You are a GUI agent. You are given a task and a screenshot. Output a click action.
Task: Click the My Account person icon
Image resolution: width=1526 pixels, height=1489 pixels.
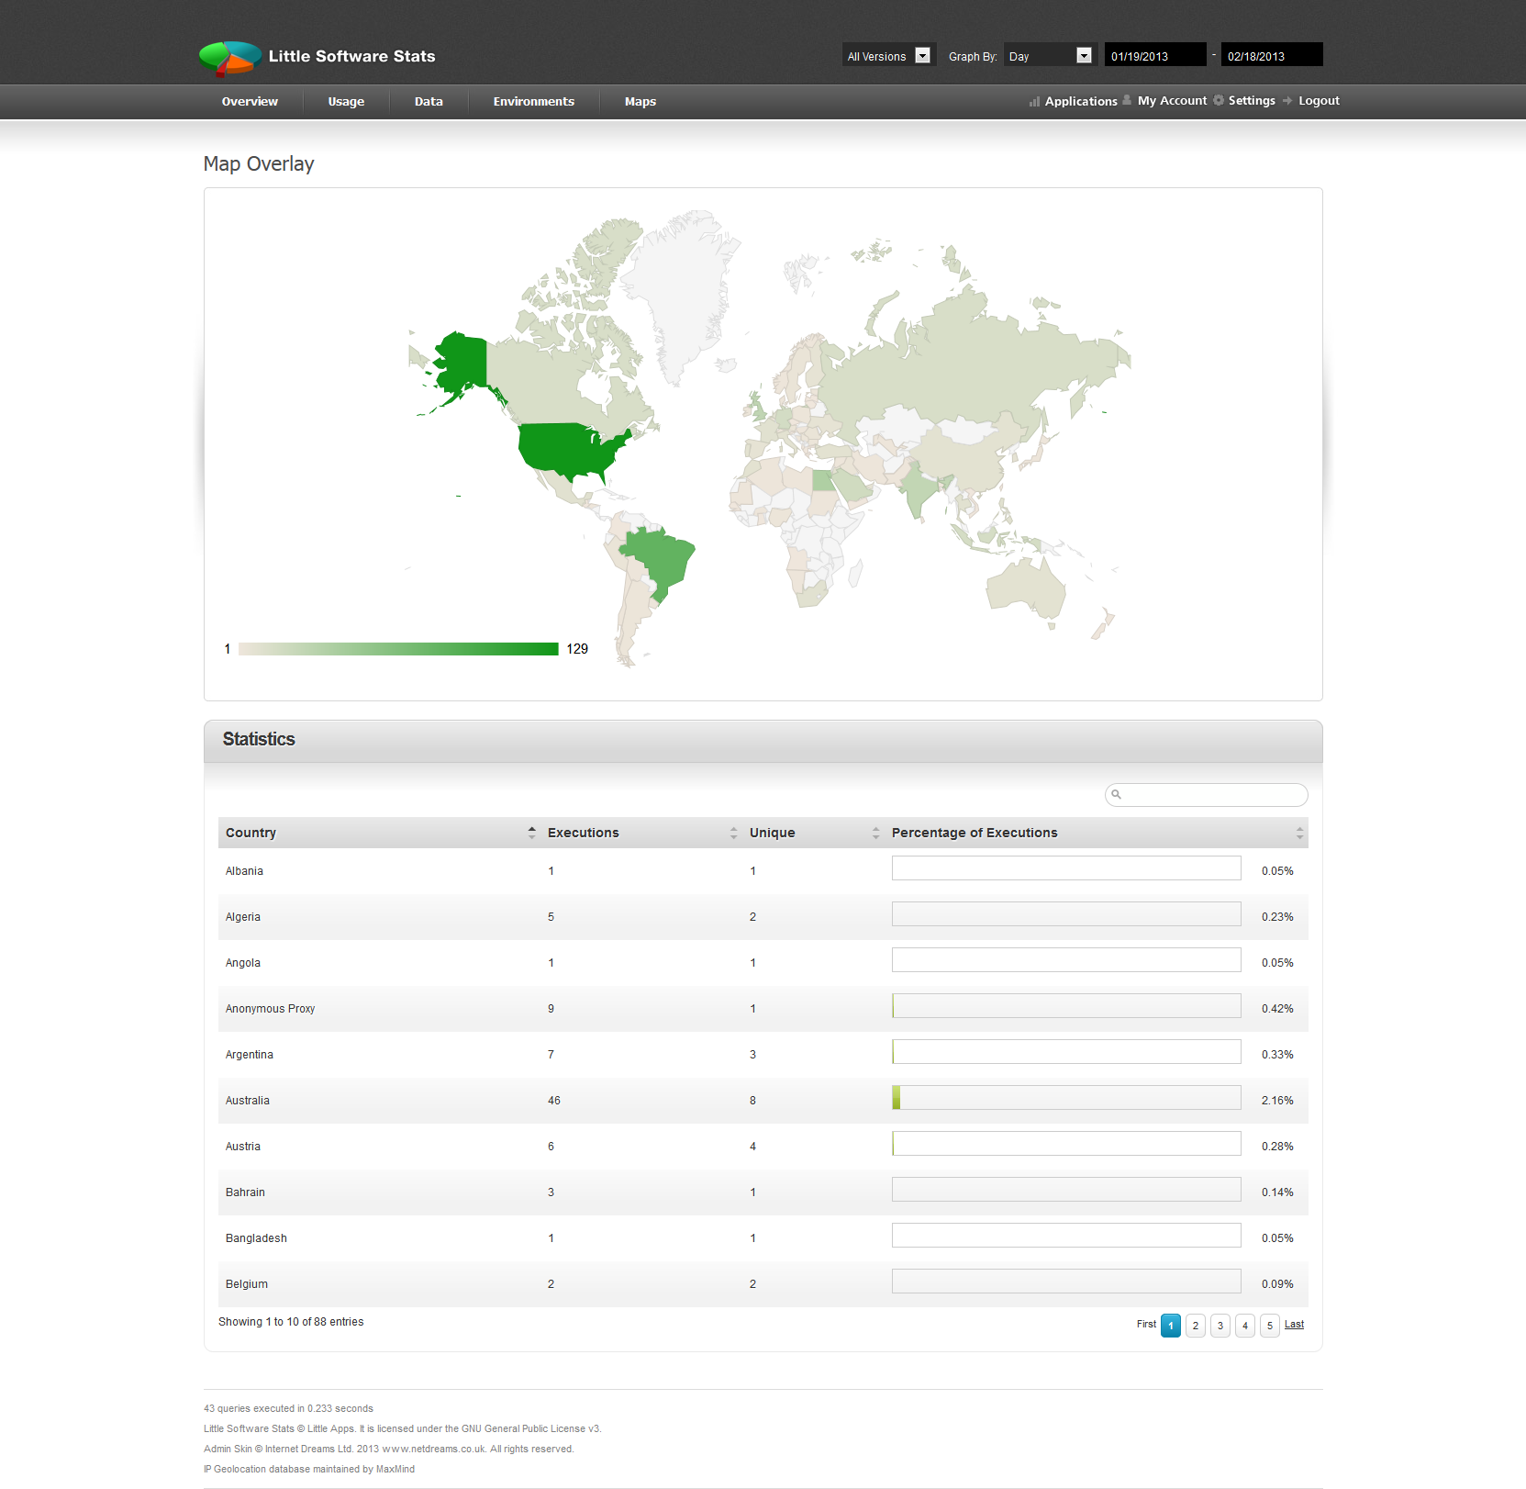coord(1128,100)
